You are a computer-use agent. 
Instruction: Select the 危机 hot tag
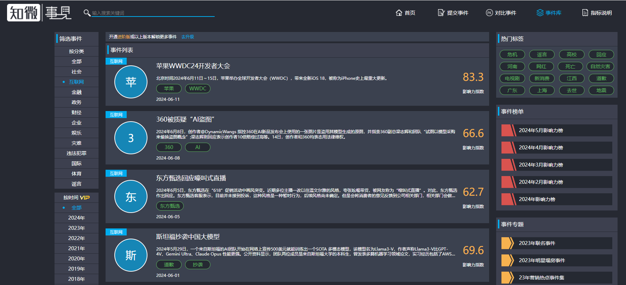click(512, 54)
